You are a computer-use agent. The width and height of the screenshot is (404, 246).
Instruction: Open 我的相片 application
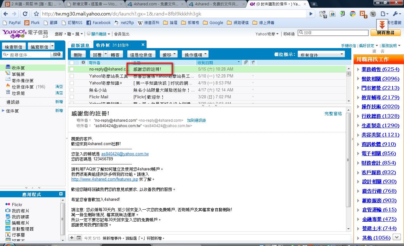[17, 211]
